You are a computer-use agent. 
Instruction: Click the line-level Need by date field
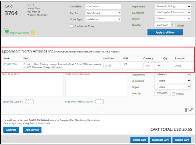tap(162, 93)
